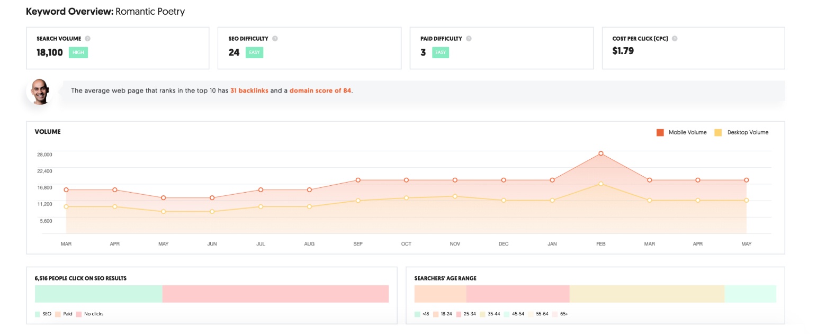Viewport: 826px width, 335px height.
Task: Click the 35-44 age range bar segment
Action: click(x=647, y=294)
